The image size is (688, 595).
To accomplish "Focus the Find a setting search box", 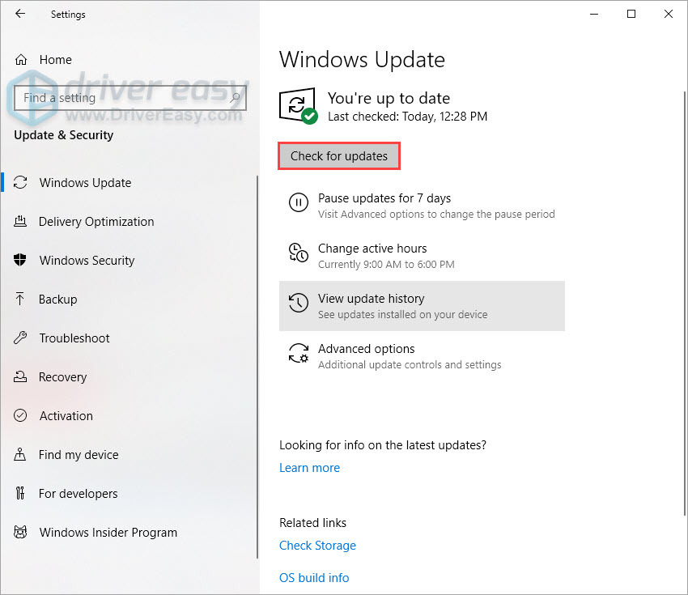I will tap(130, 97).
